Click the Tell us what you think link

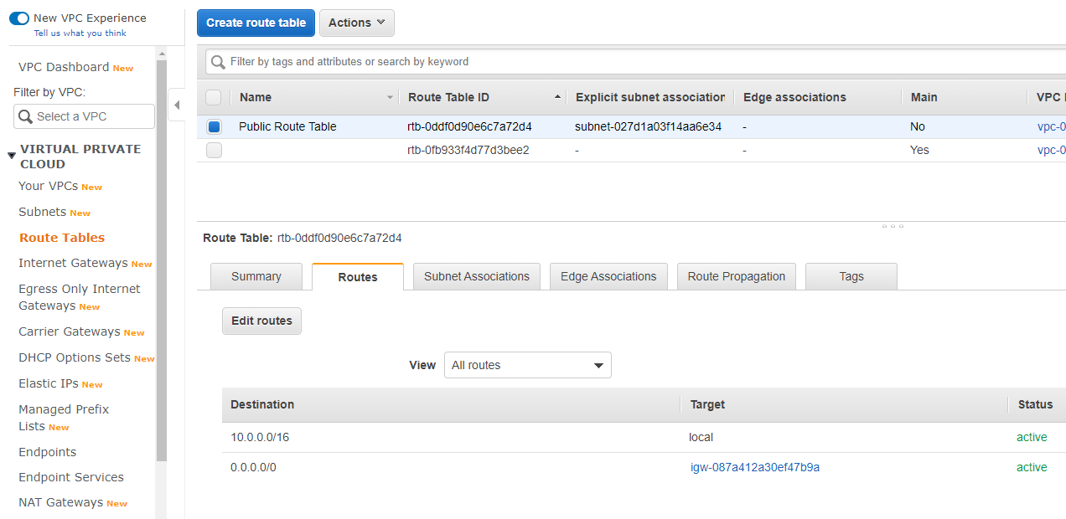click(x=81, y=33)
